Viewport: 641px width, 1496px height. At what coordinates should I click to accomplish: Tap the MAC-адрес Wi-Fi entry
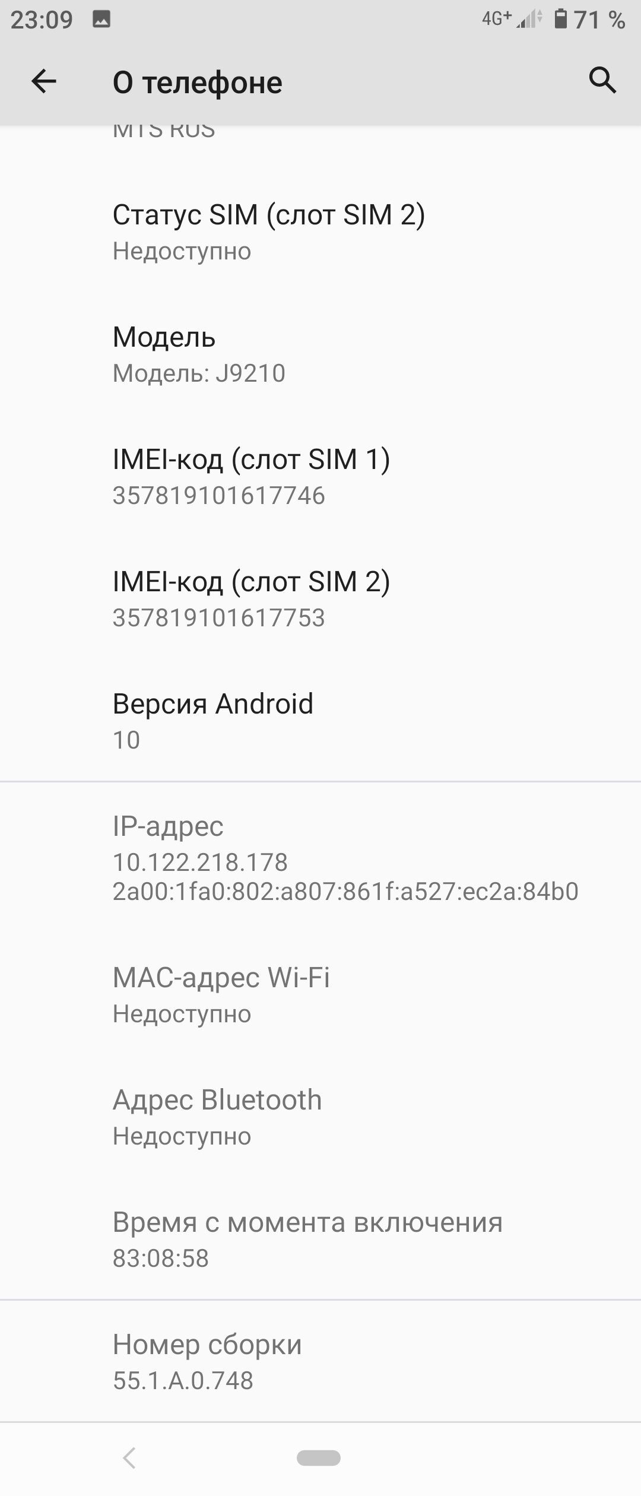click(x=320, y=995)
